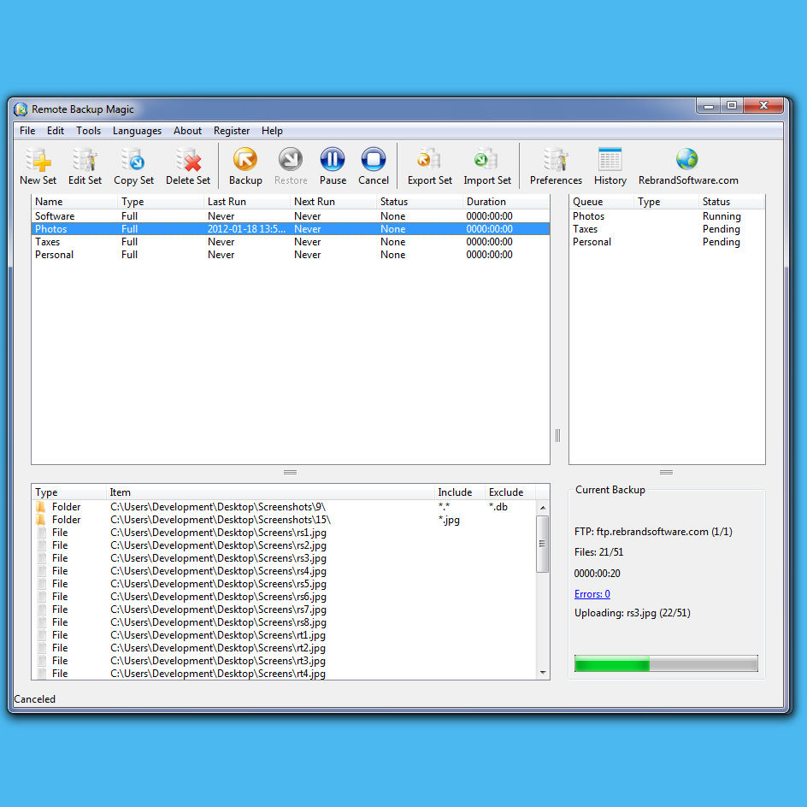Viewport: 807px width, 807px height.
Task: Click the Import Set toolbar icon
Action: pyautogui.click(x=487, y=166)
